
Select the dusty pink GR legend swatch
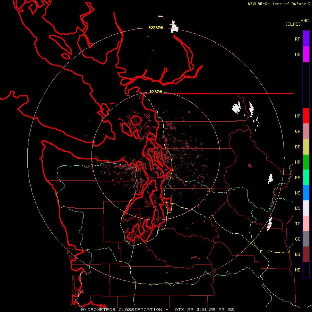tap(306, 131)
